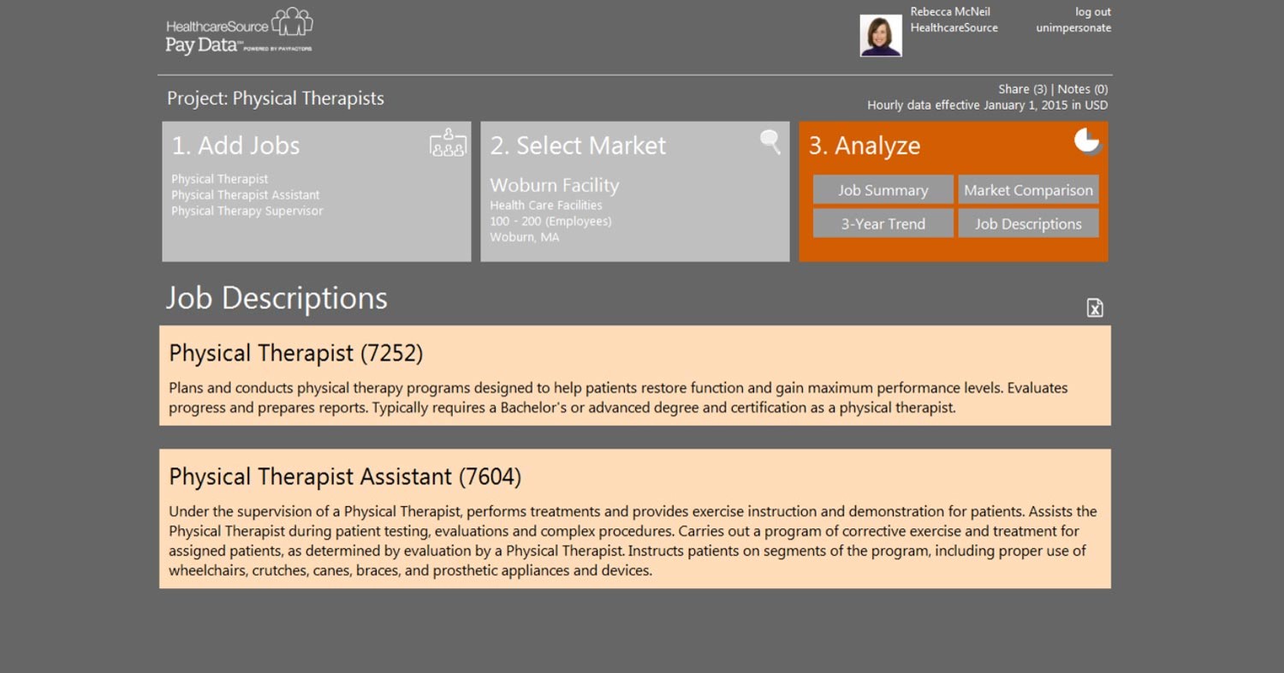Click the Analyze pie chart icon
The image size is (1284, 673).
pyautogui.click(x=1087, y=140)
